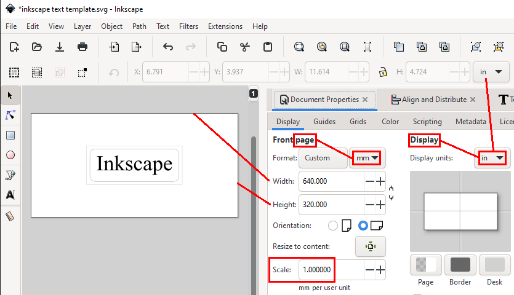Select the Node editing tool
The height and width of the screenshot is (295, 514).
(x=10, y=116)
